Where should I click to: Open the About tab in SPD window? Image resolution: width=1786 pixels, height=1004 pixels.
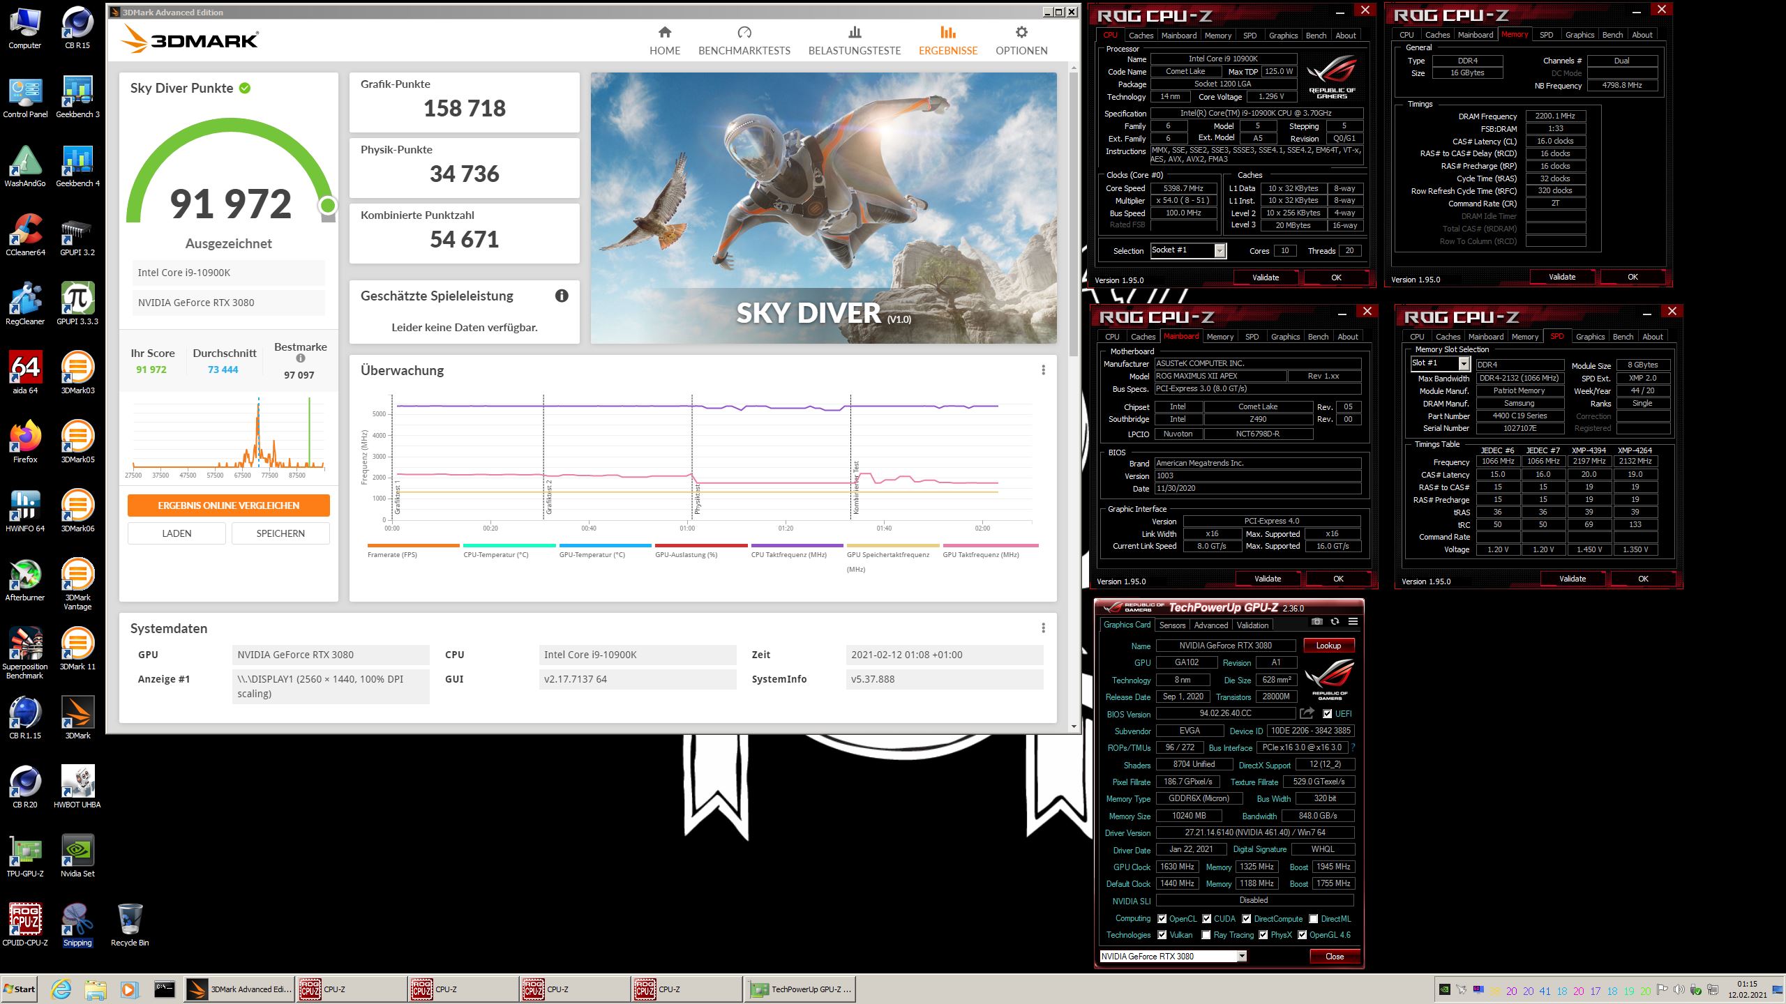coord(1652,337)
